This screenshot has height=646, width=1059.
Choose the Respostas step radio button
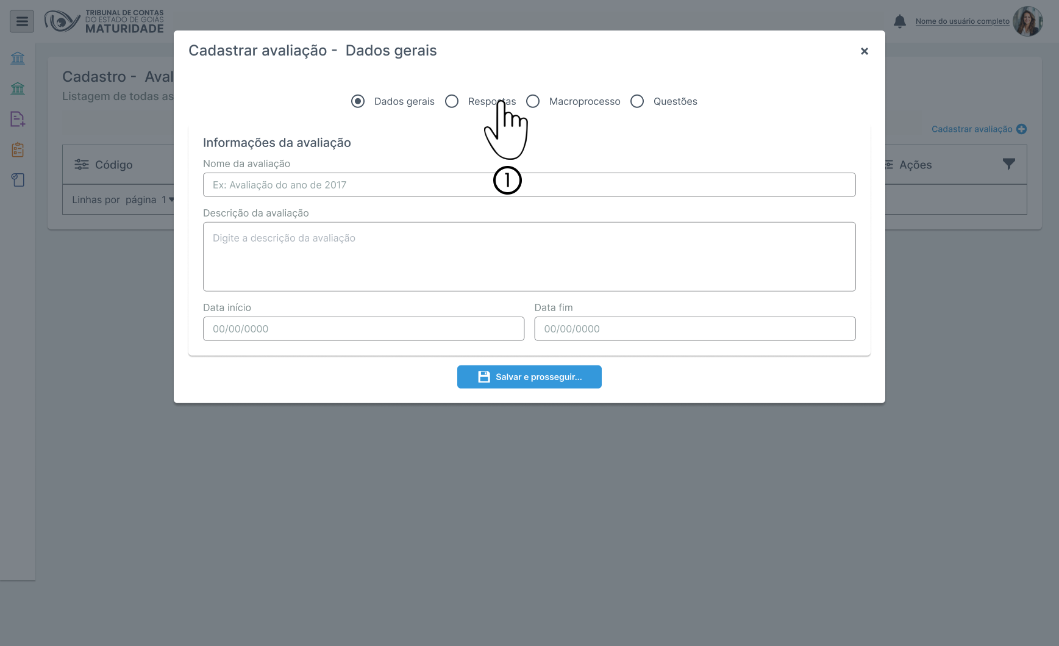point(452,101)
